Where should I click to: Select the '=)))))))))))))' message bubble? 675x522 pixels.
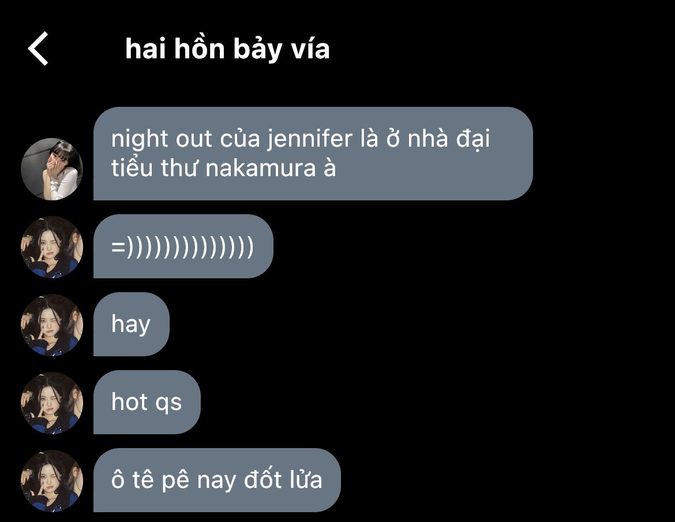pyautogui.click(x=183, y=247)
